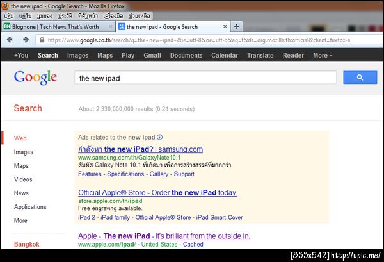Click Features under the Samsung ad
Image resolution: width=384 pixels, height=262 pixels.
(x=90, y=174)
